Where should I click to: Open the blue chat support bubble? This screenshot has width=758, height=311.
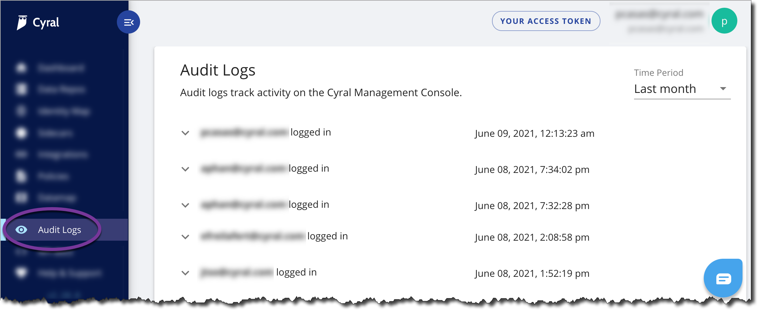pyautogui.click(x=723, y=278)
